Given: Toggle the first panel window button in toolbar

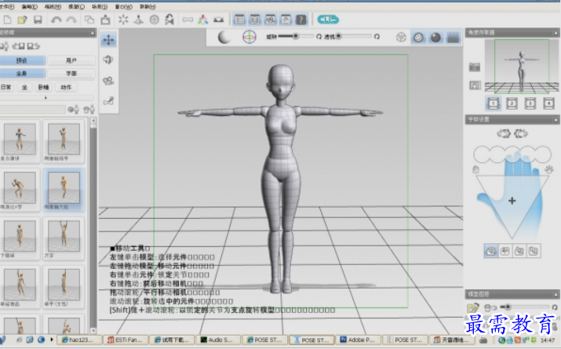Looking at the screenshot, I should (x=239, y=20).
